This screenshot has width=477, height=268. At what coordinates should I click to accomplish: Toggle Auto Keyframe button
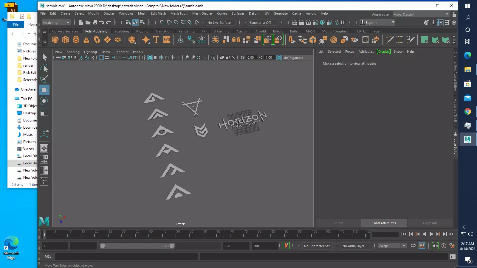[444, 246]
